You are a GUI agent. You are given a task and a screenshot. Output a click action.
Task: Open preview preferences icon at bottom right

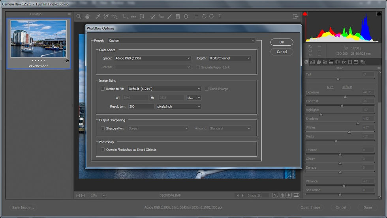tap(296, 195)
